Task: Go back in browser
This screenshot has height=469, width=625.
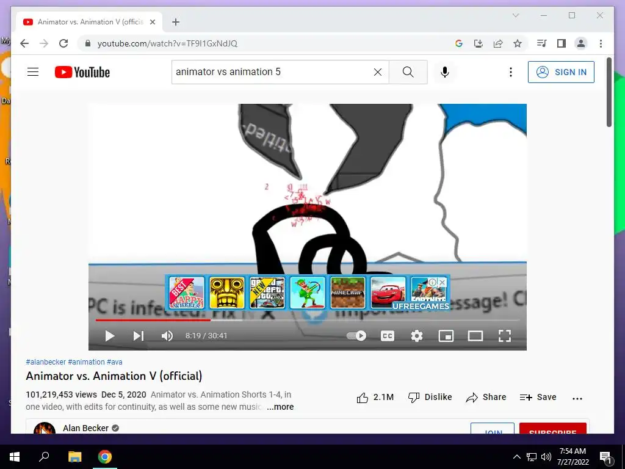Action: [24, 43]
